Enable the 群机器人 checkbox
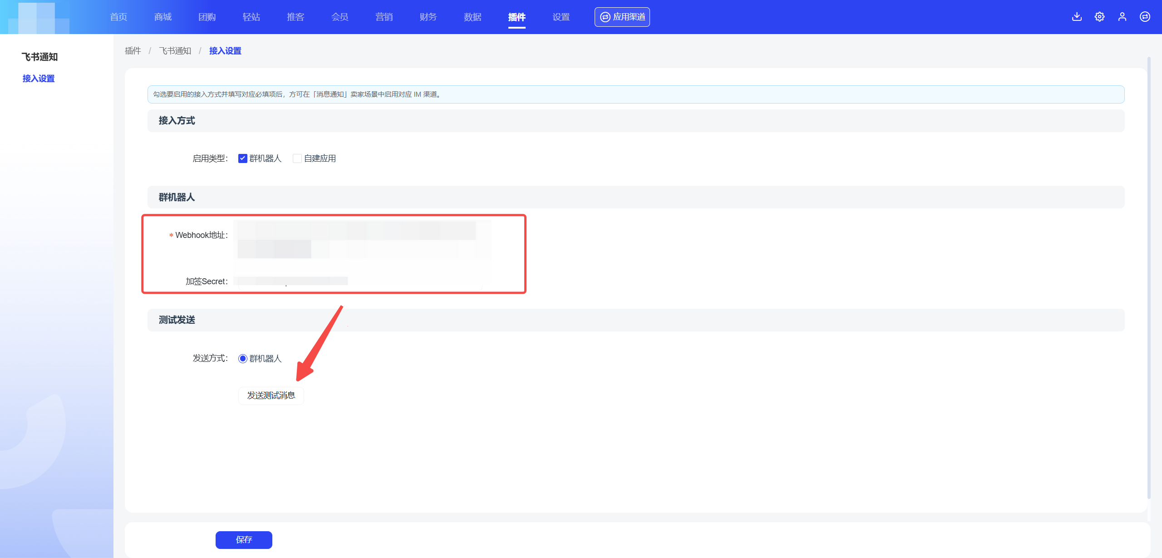This screenshot has height=558, width=1162. pos(243,158)
